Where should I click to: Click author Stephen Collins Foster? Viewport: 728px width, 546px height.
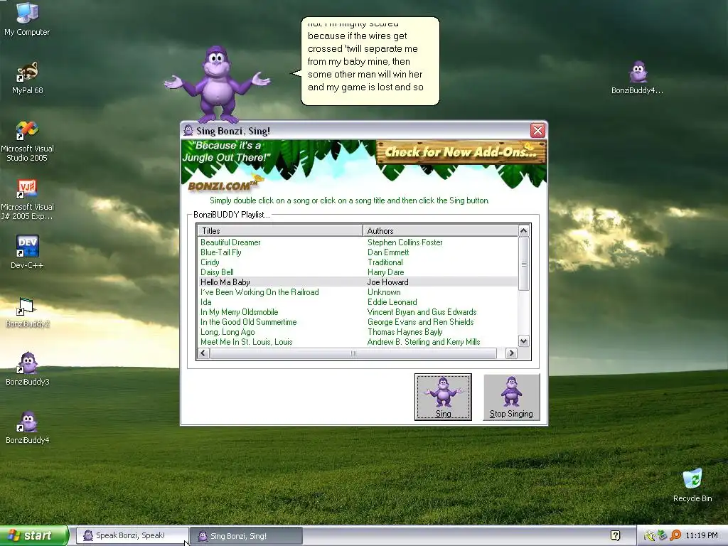405,242
